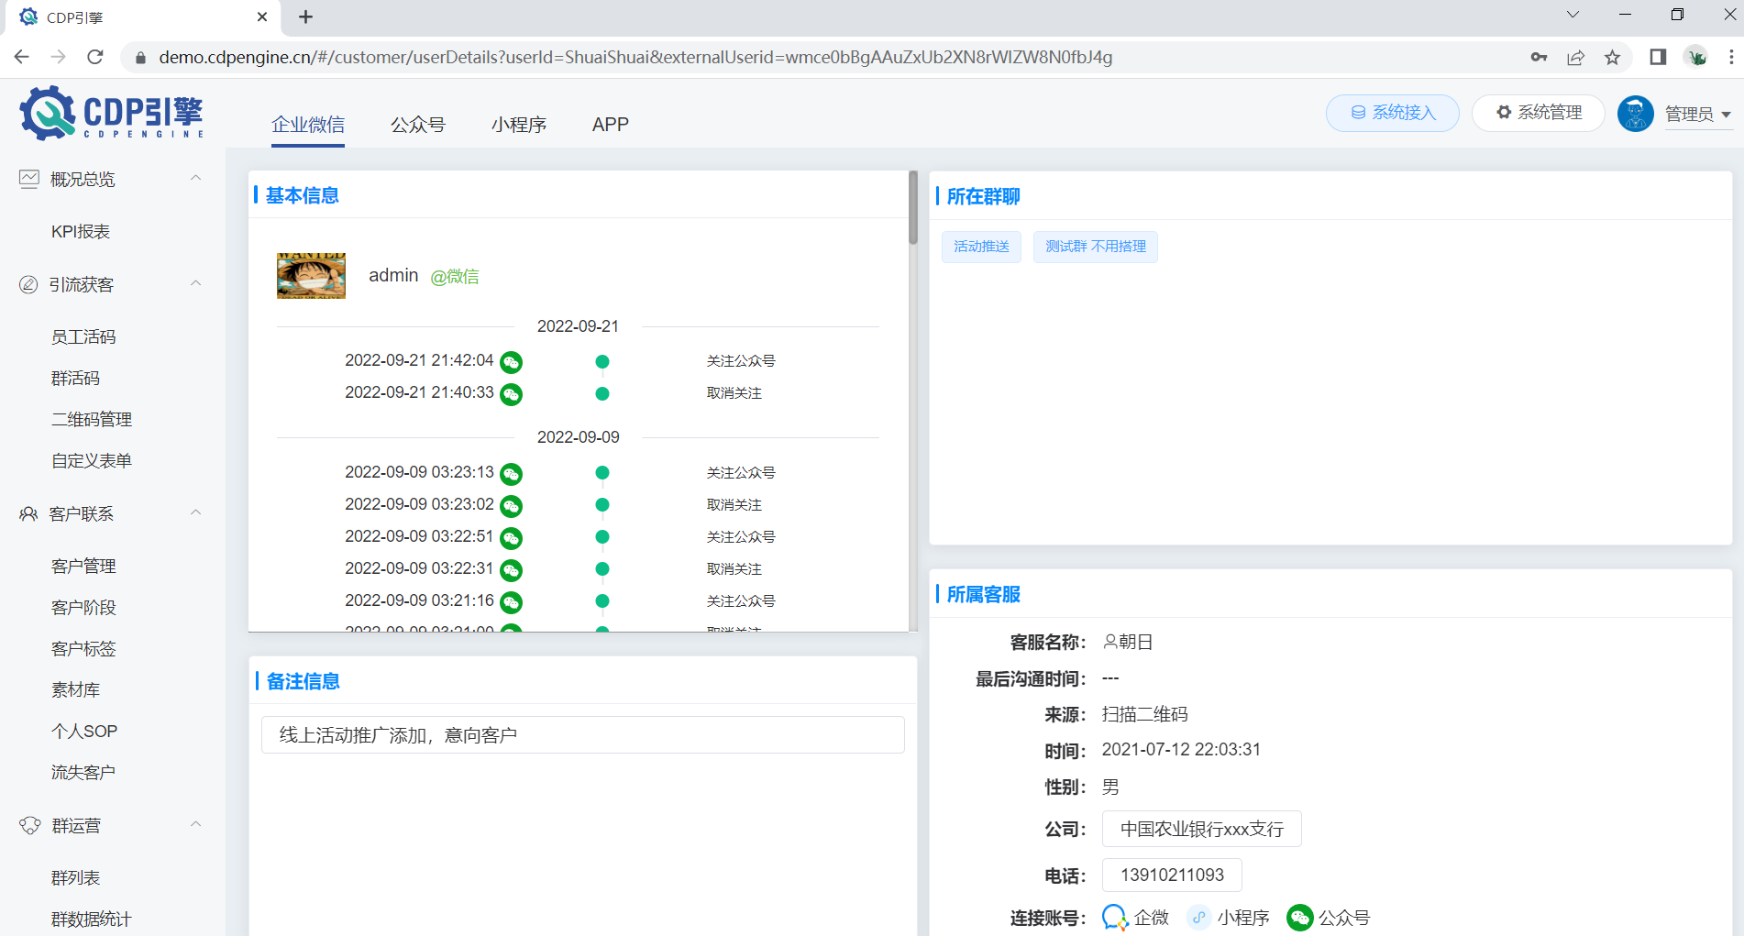Switch to the 企业微信 tab
Screen dimensions: 1744x936
[x=308, y=125]
